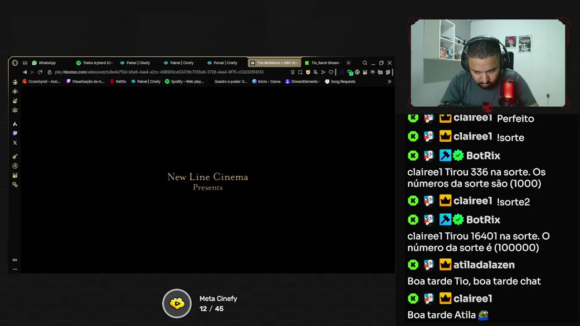Screen dimensions: 580x326
Task: Open the Song Requests bookmark
Action: point(340,81)
